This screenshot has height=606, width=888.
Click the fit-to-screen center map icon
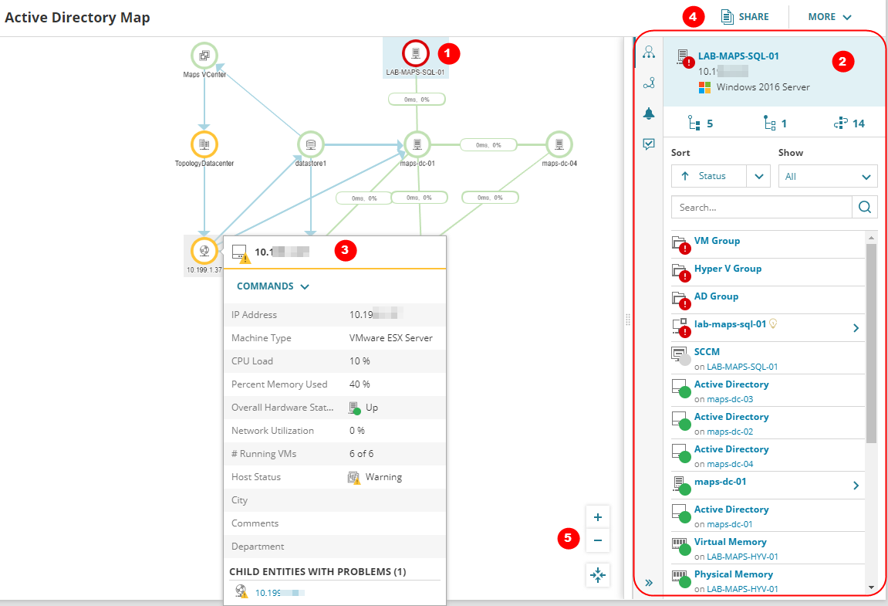598,574
